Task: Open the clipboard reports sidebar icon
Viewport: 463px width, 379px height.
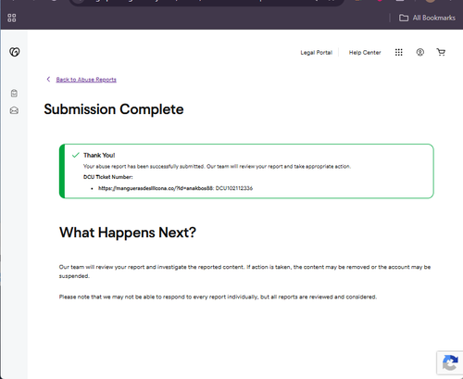Action: tap(14, 94)
